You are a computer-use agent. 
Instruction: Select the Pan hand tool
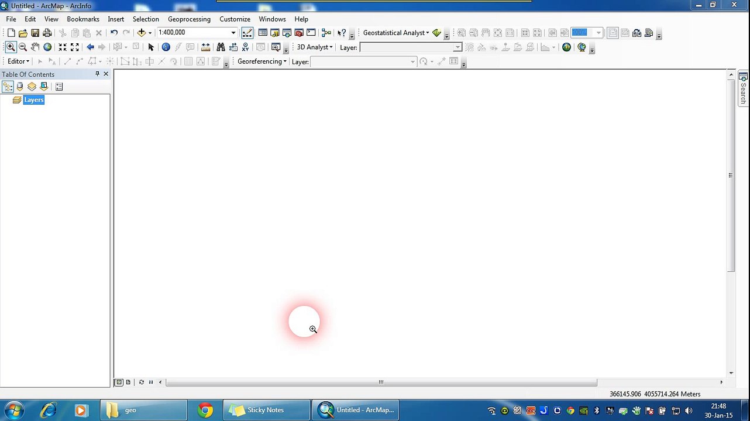35,47
